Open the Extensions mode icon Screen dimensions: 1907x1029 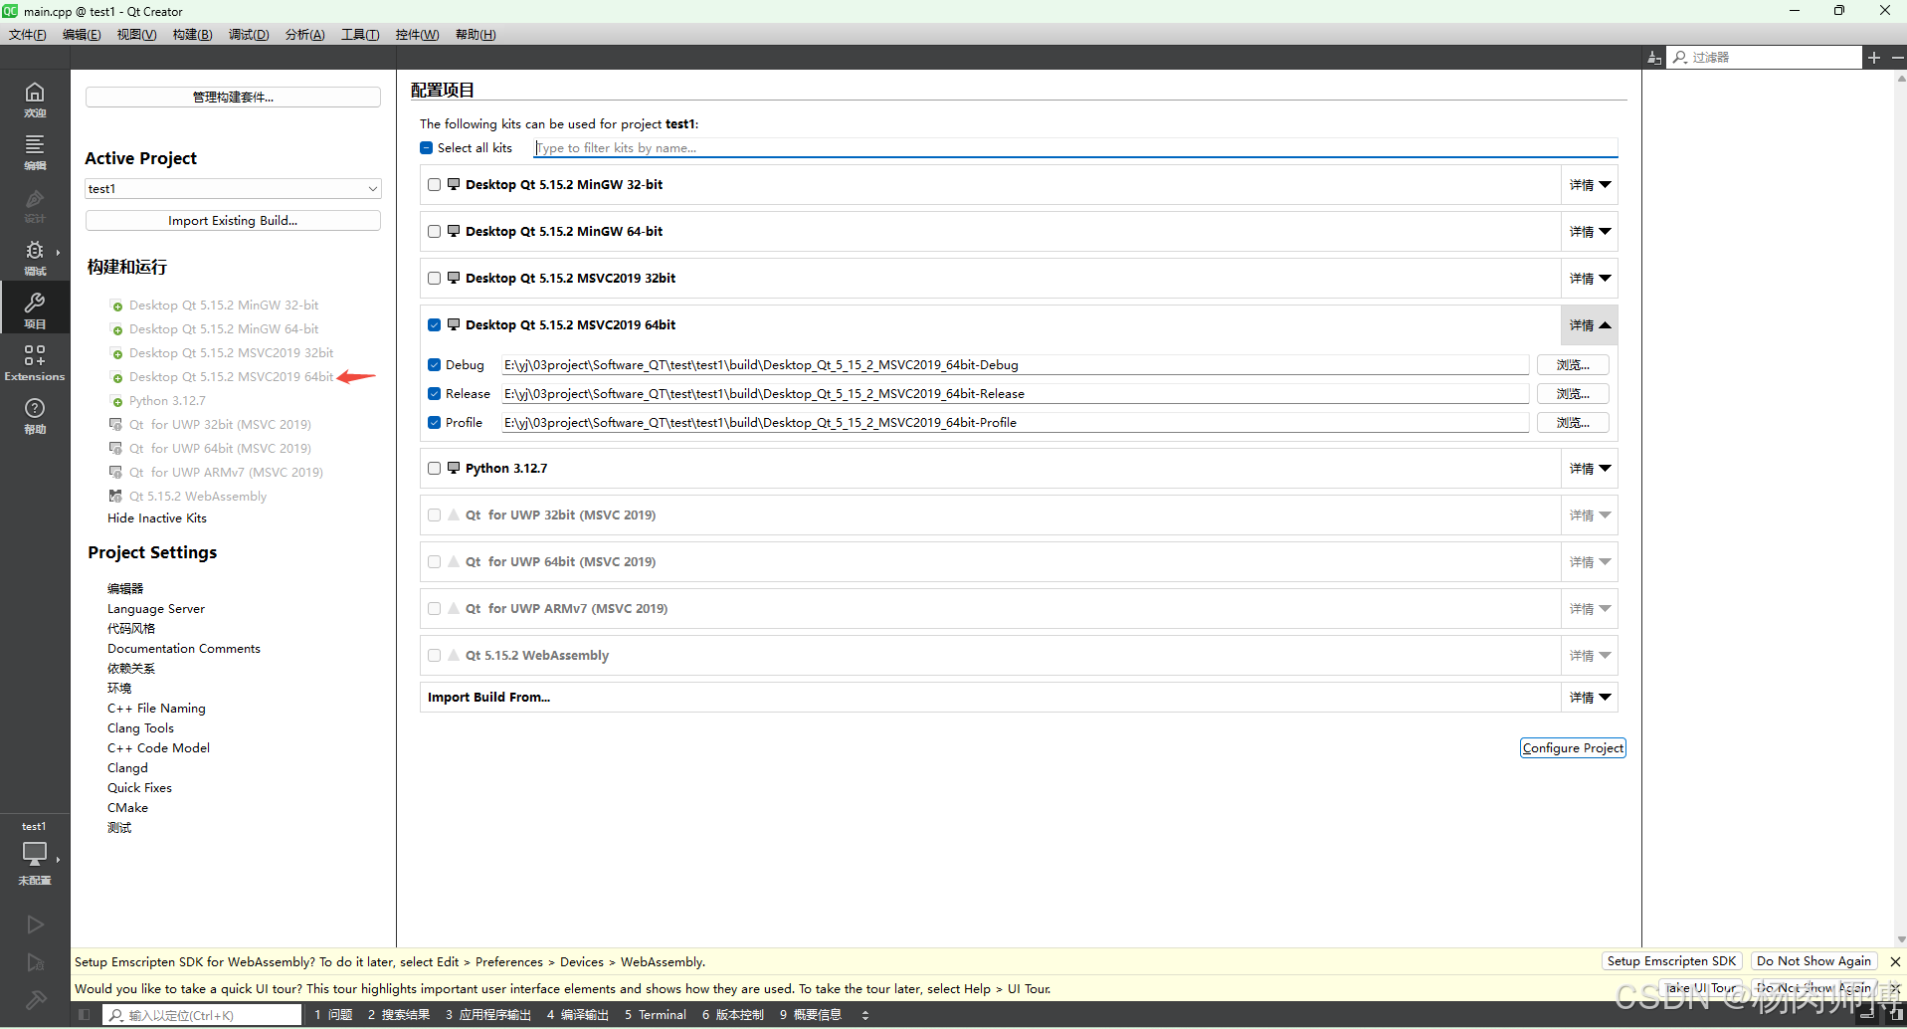tap(35, 355)
